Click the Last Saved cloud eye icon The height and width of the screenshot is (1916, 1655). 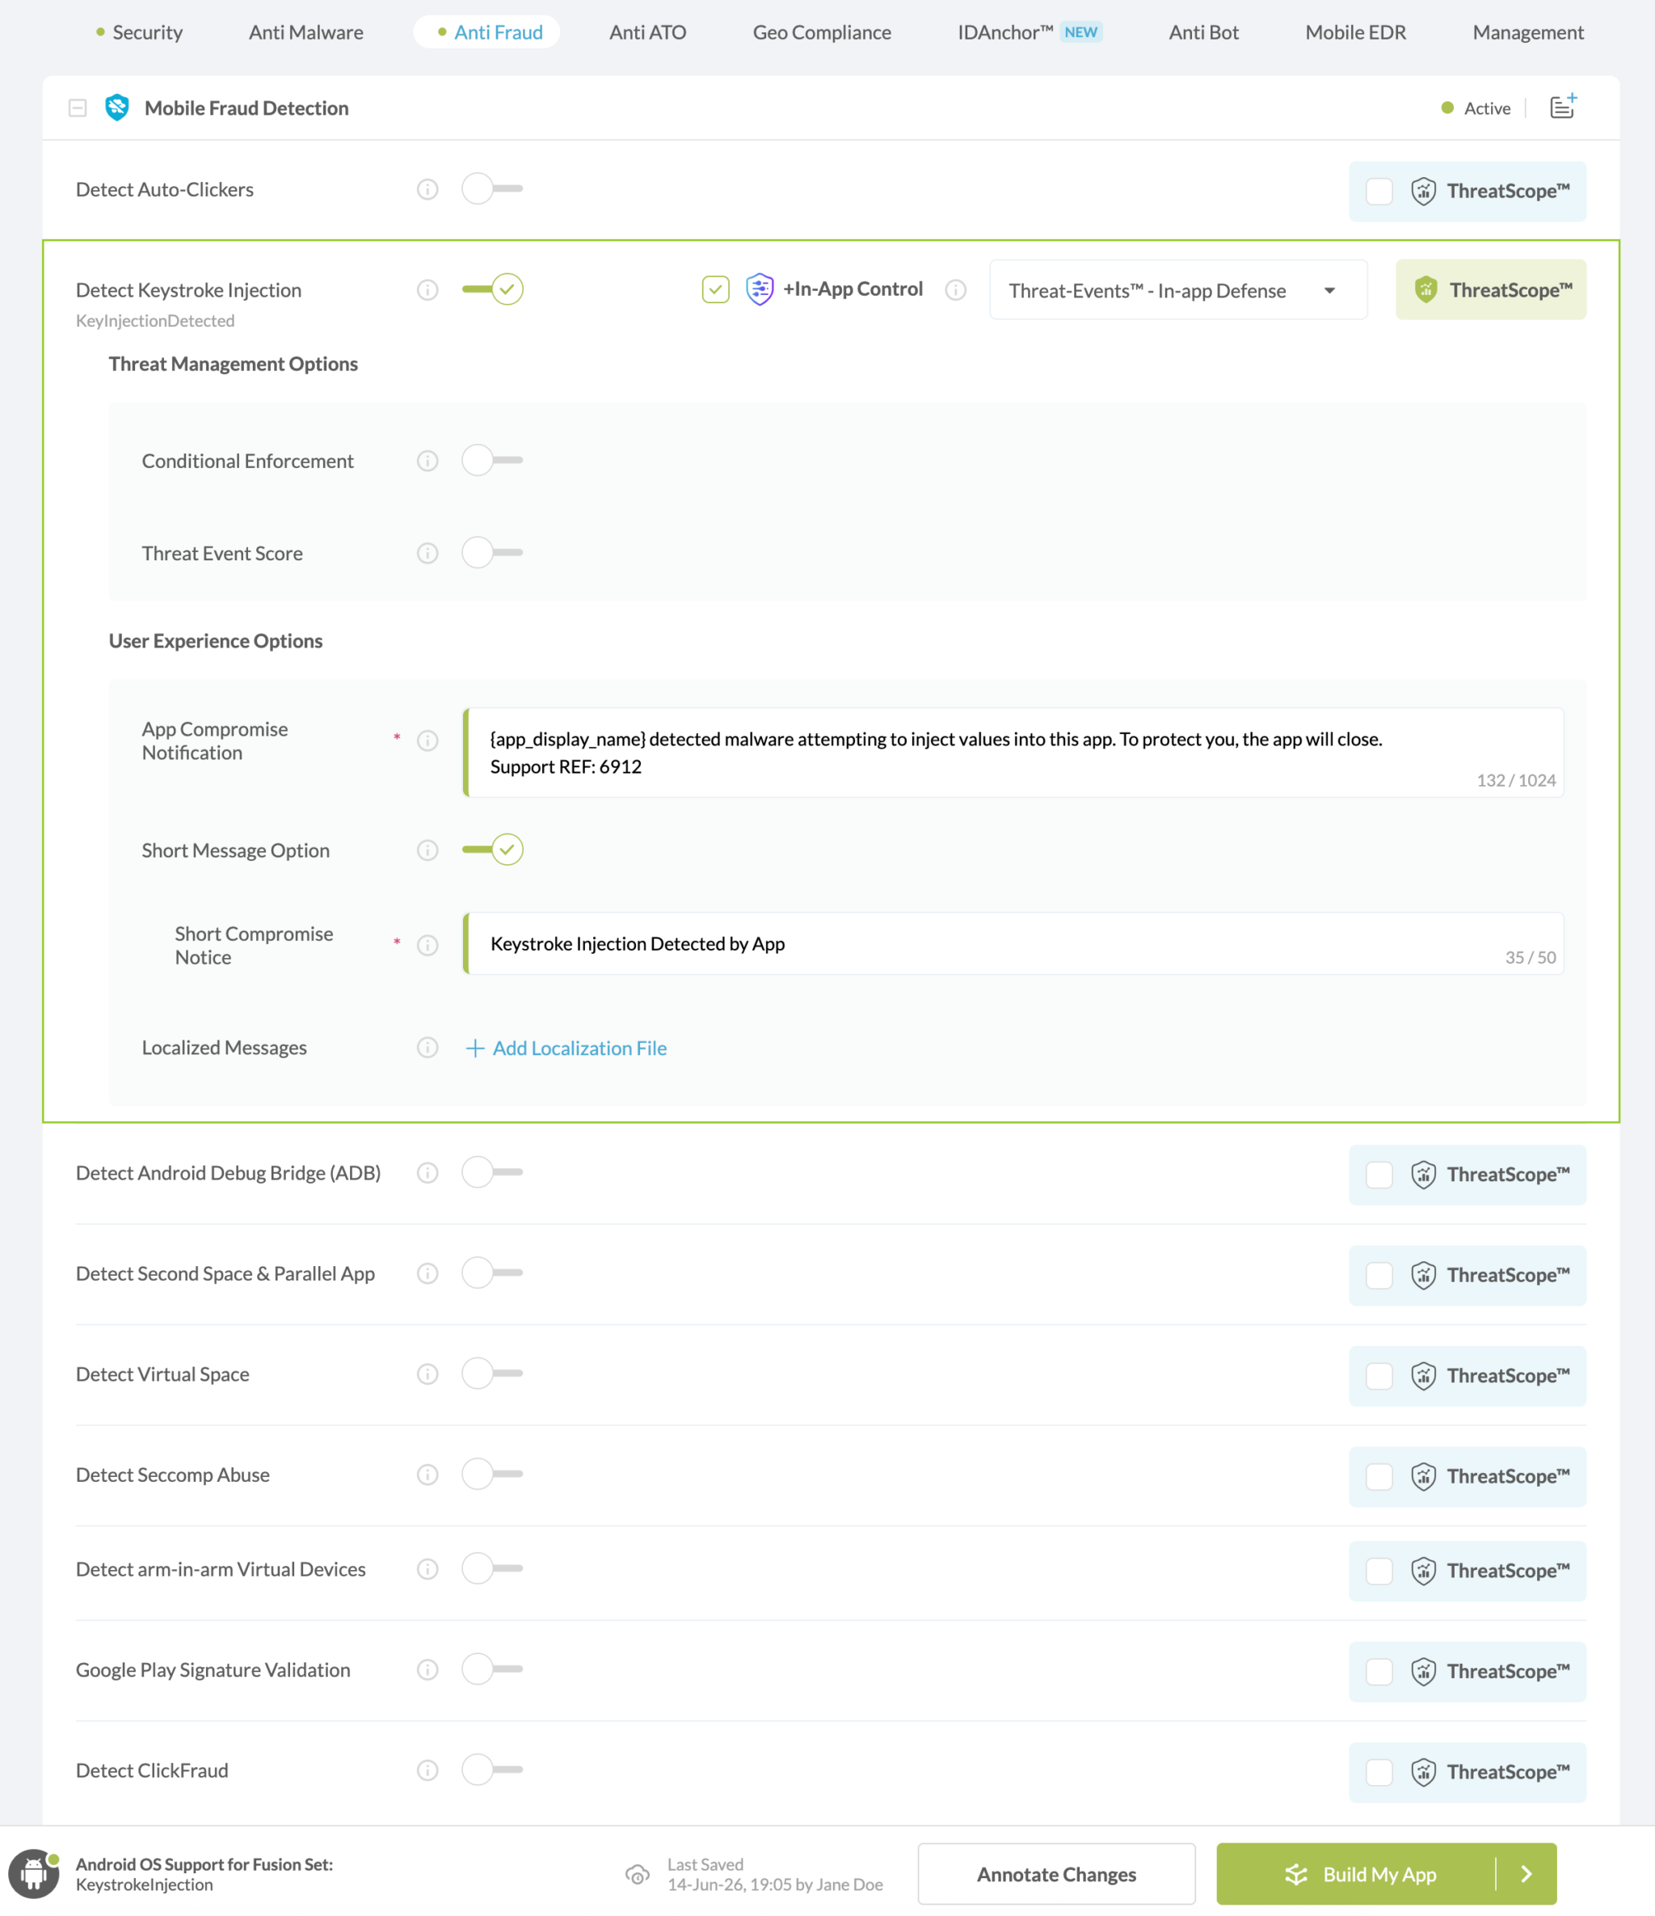click(638, 1875)
